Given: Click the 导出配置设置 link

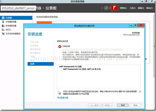Looking at the screenshot, I should tap(63, 98).
